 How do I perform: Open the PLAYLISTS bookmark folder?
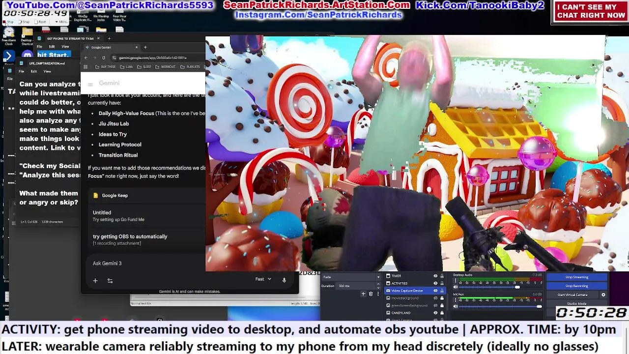click(190, 66)
